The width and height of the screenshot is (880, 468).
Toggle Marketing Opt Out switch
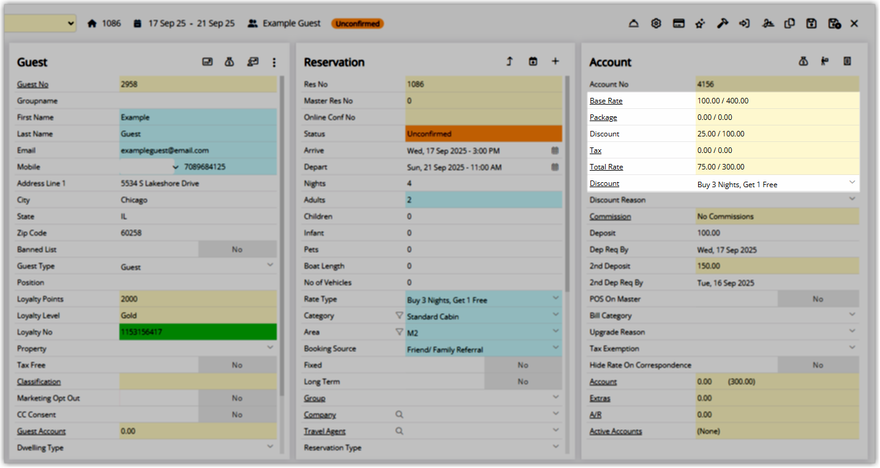[238, 398]
